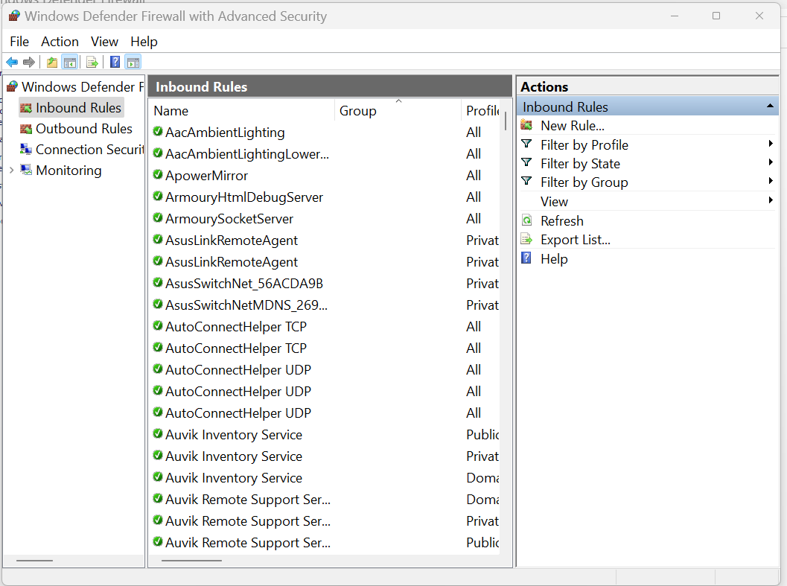Sort by the Profile column header
The height and width of the screenshot is (586, 787).
pyautogui.click(x=481, y=110)
